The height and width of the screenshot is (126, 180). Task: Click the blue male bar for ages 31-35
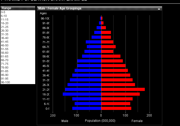(x=85, y=80)
